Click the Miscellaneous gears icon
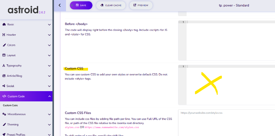The width and height of the screenshot is (275, 136). pyautogui.click(x=4, y=114)
